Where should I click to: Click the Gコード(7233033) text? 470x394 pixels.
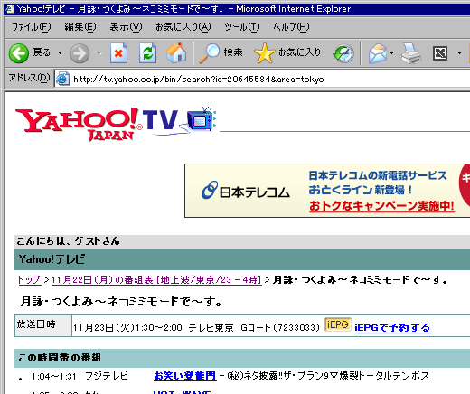pyautogui.click(x=280, y=327)
